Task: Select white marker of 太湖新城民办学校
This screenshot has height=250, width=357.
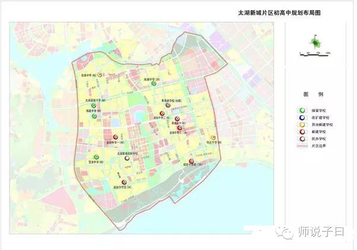Action: click(x=127, y=158)
